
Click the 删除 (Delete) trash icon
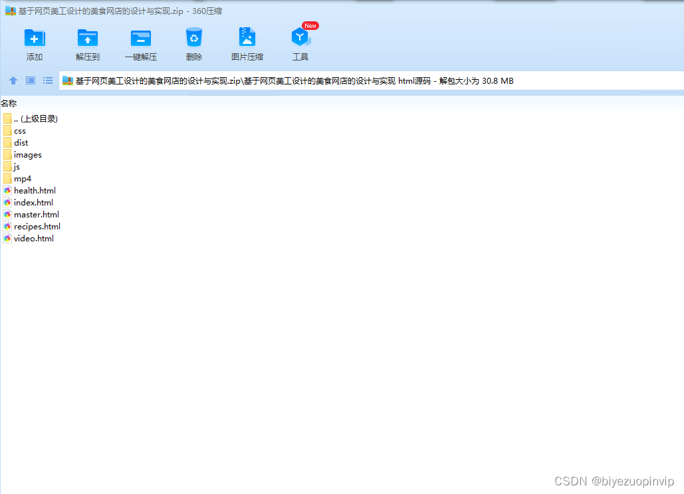pyautogui.click(x=194, y=37)
